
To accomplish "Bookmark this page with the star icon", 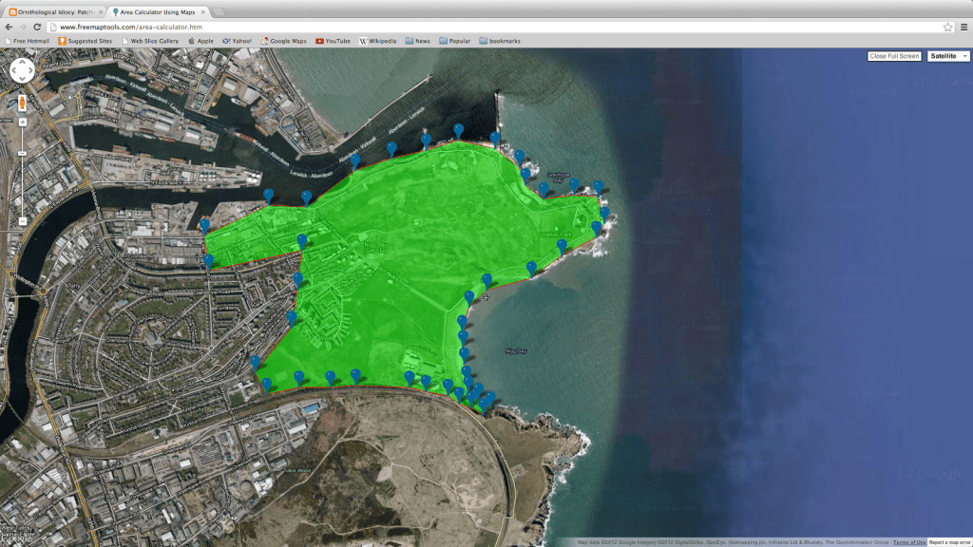I will (x=947, y=28).
